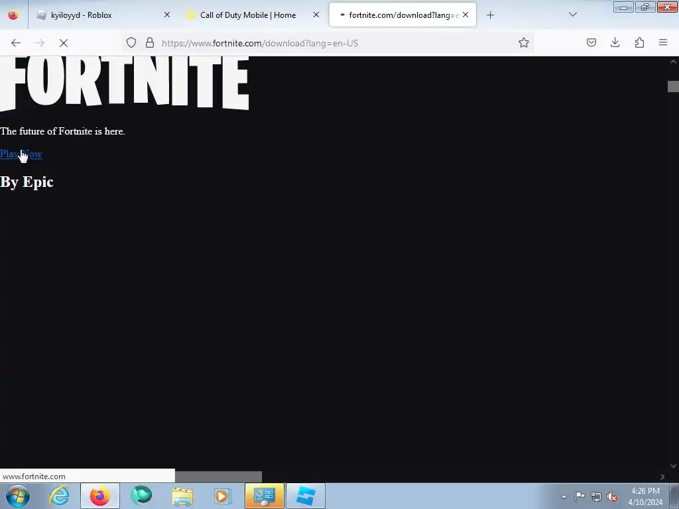Restore down the Firefox window
This screenshot has width=679, height=509.
[x=645, y=7]
